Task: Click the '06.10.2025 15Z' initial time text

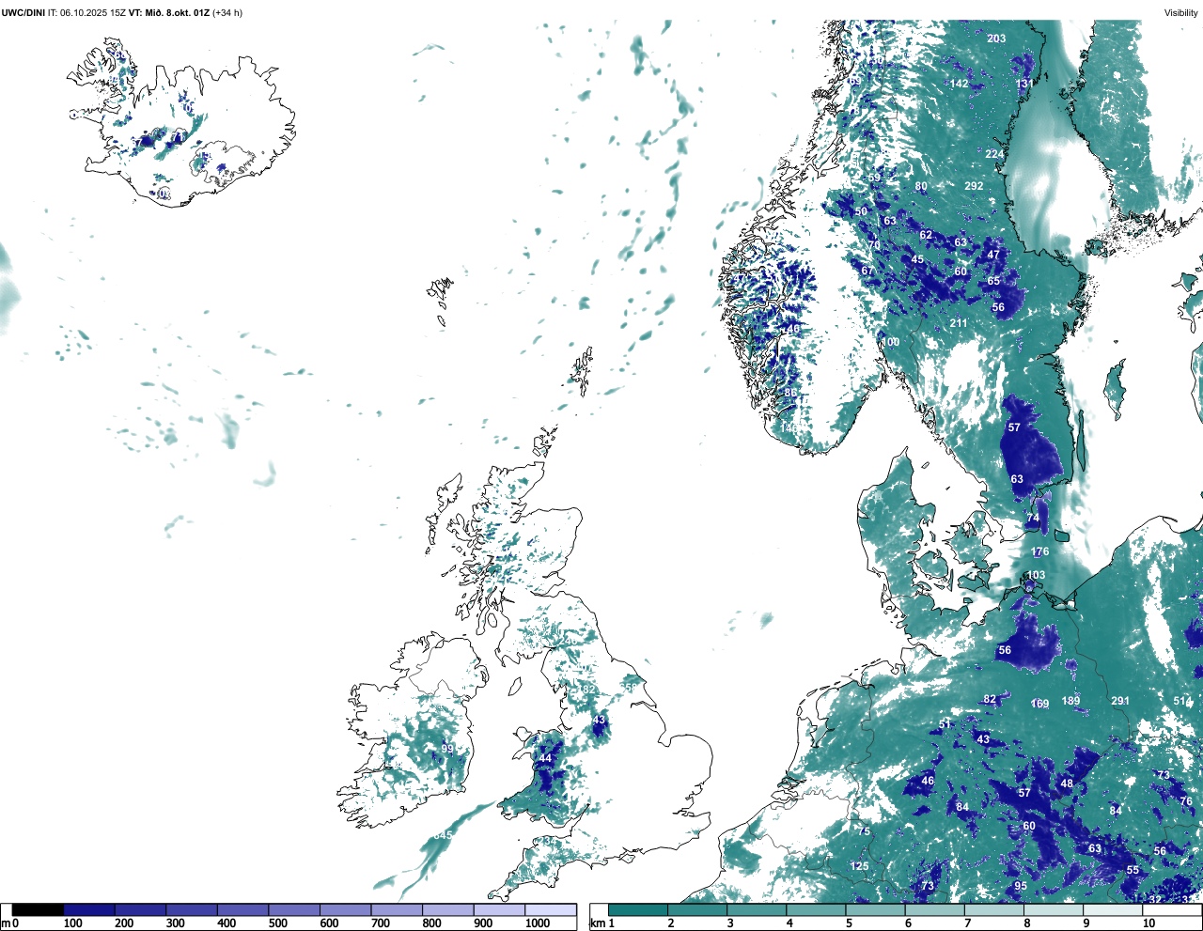Action: point(93,13)
